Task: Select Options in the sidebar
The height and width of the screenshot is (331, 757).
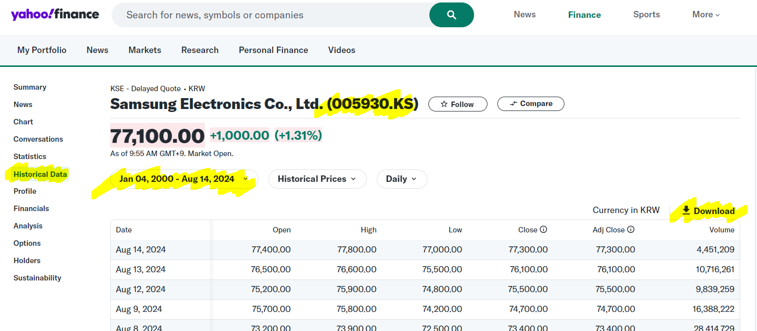Action: pos(27,243)
